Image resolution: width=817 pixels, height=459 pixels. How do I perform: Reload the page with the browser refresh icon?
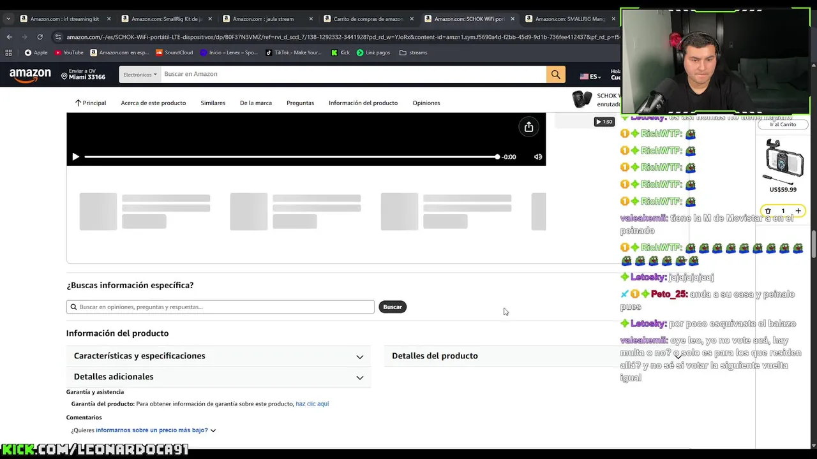(40, 37)
